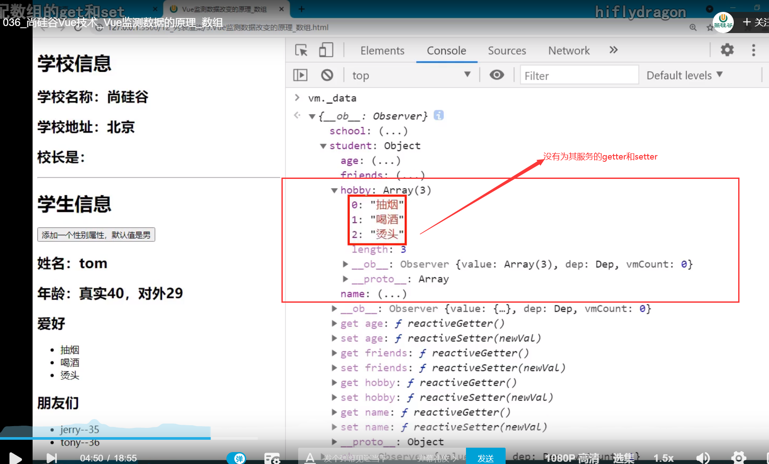Skip to the next video

tap(52, 458)
